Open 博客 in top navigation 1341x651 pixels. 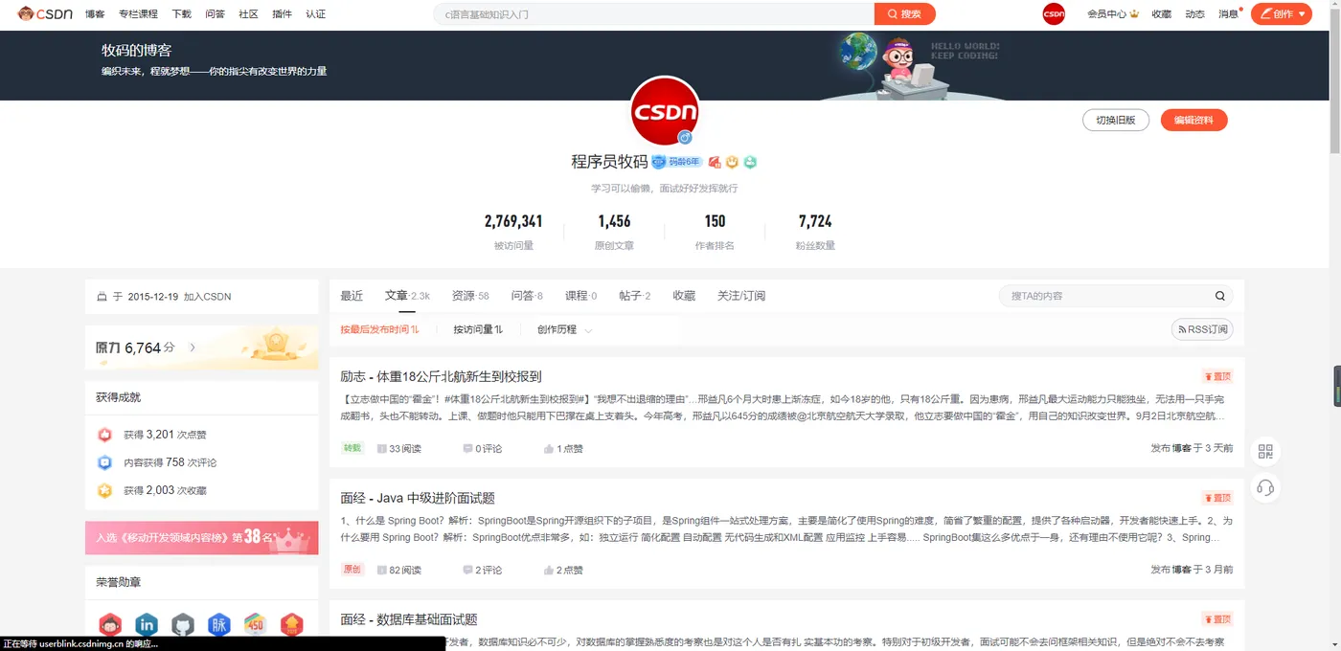(x=95, y=14)
